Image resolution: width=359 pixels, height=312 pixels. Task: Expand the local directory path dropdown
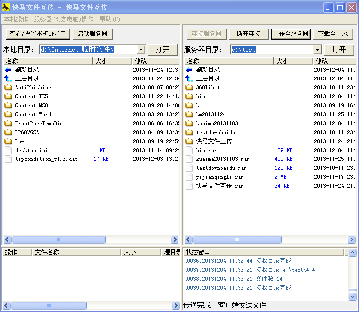140,50
